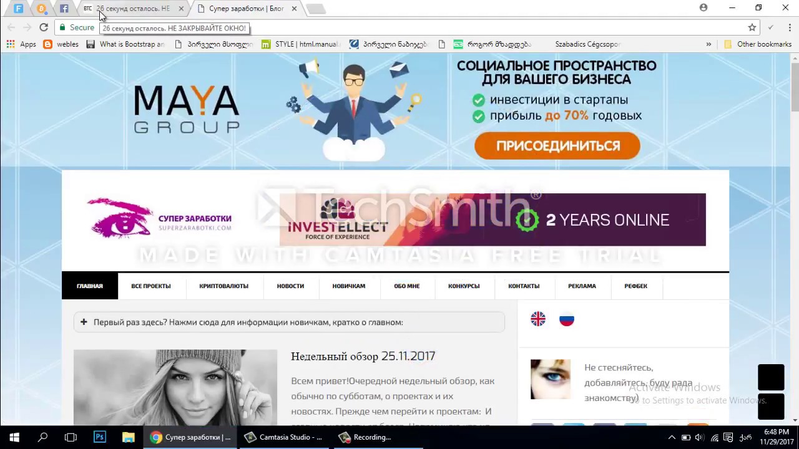Open File Explorer from the taskbar

coord(128,437)
